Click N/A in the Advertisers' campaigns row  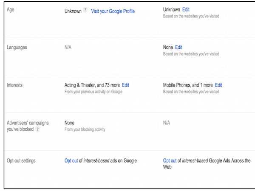(167, 123)
